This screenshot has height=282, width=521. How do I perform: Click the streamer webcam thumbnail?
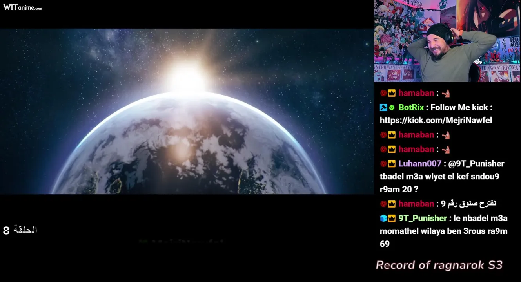click(447, 41)
